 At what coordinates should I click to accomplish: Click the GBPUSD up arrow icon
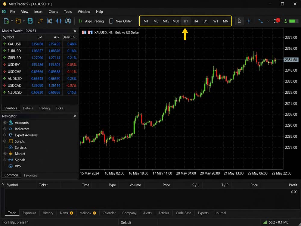point(5,58)
